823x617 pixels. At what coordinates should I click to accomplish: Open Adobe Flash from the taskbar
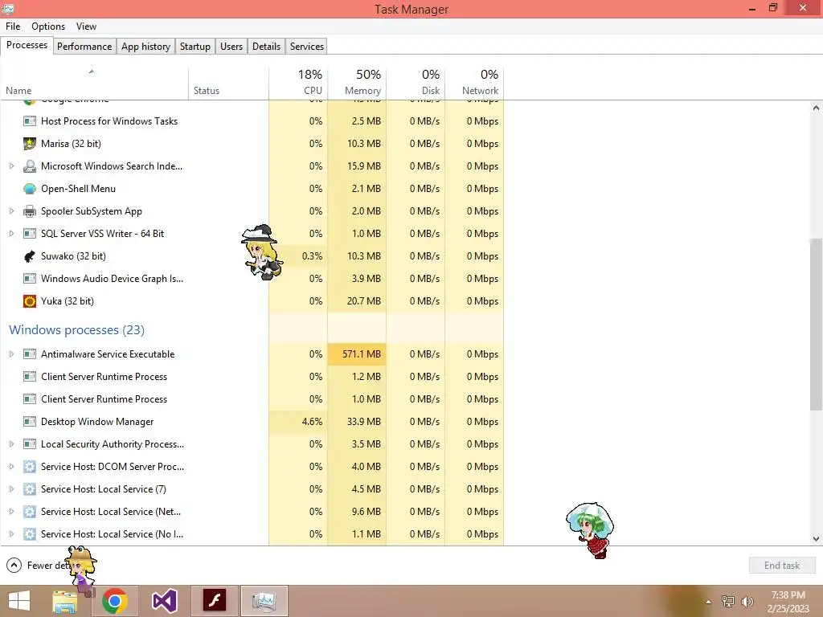click(x=214, y=601)
